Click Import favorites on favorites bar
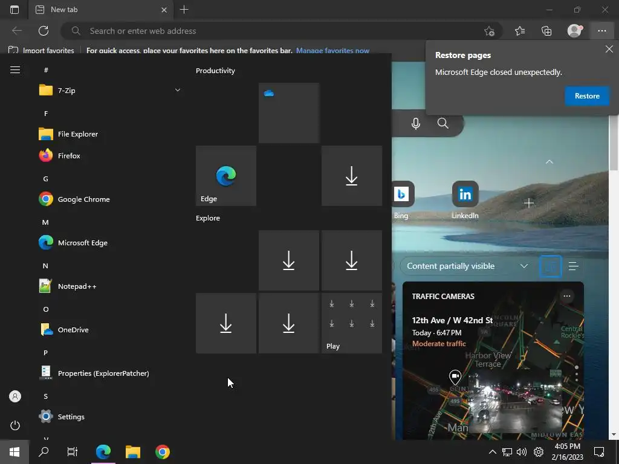This screenshot has height=464, width=619. pos(42,50)
